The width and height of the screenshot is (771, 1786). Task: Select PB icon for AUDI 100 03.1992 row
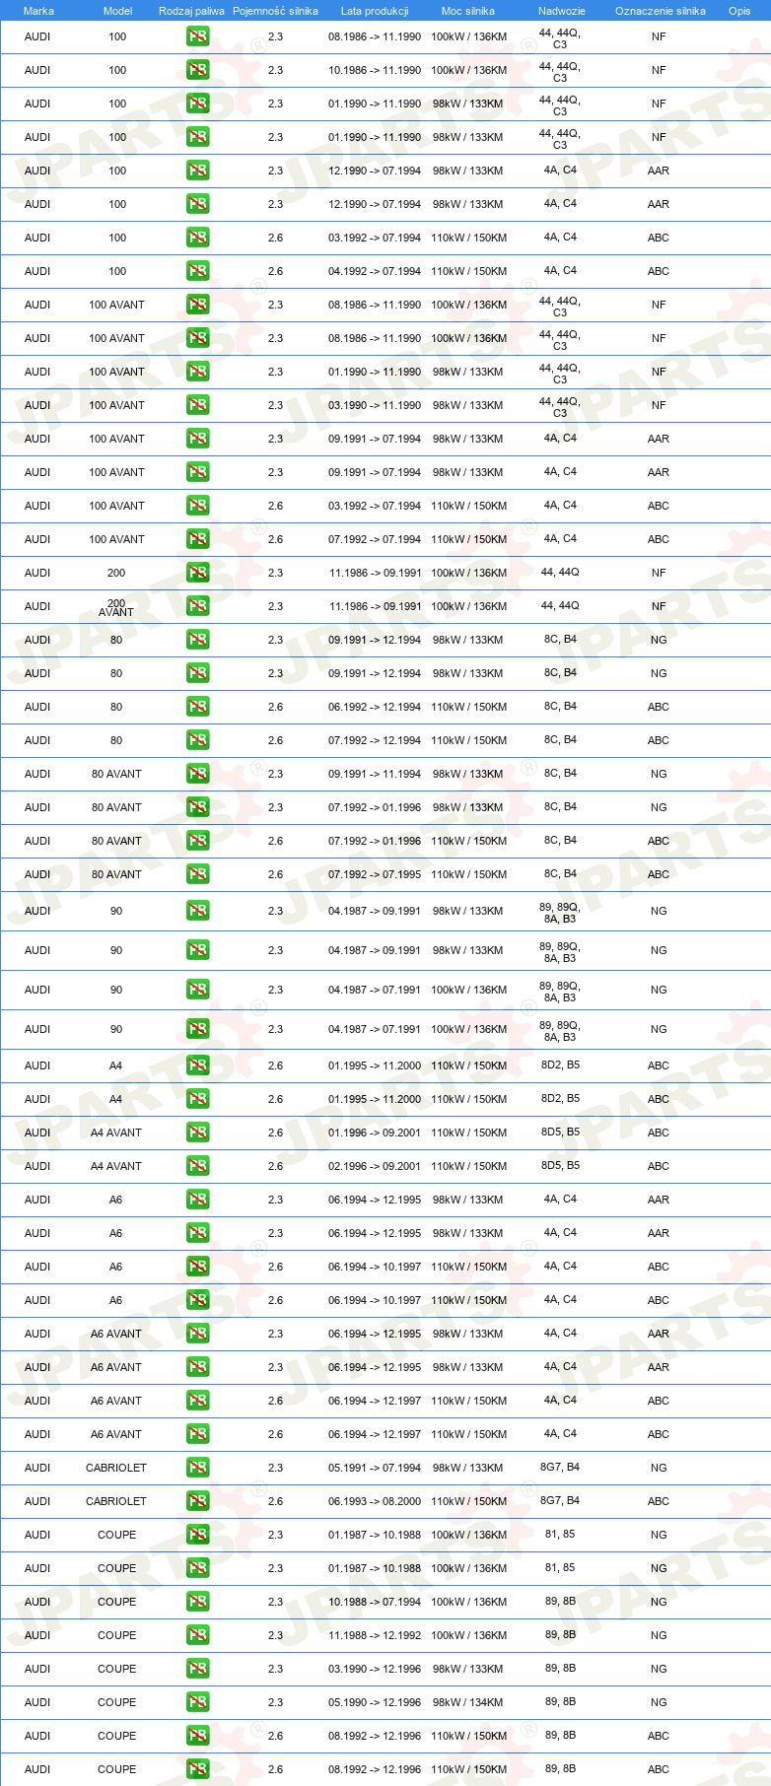click(197, 238)
